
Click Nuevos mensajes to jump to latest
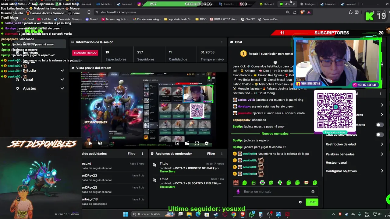pyautogui.click(x=275, y=134)
